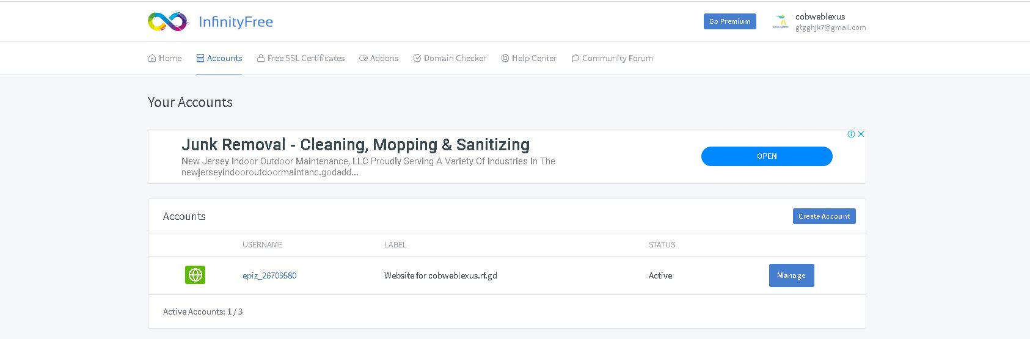The width and height of the screenshot is (1030, 339).
Task: Open the Addons menu item
Action: click(379, 58)
